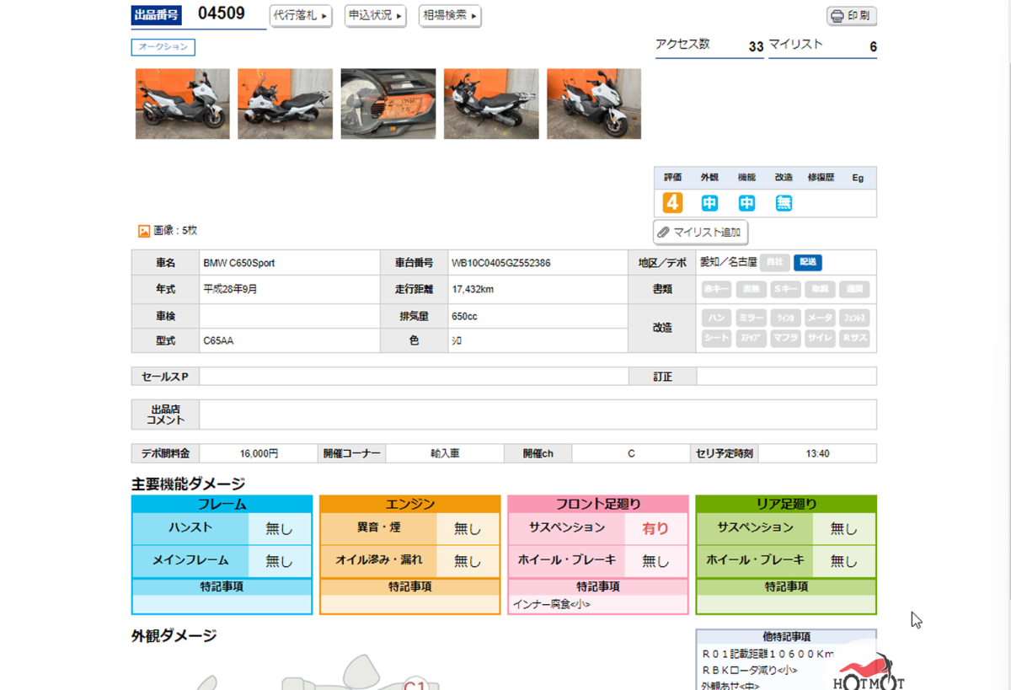Click the auction time 13:40
Image resolution: width=1011 pixels, height=690 pixels.
click(x=817, y=453)
